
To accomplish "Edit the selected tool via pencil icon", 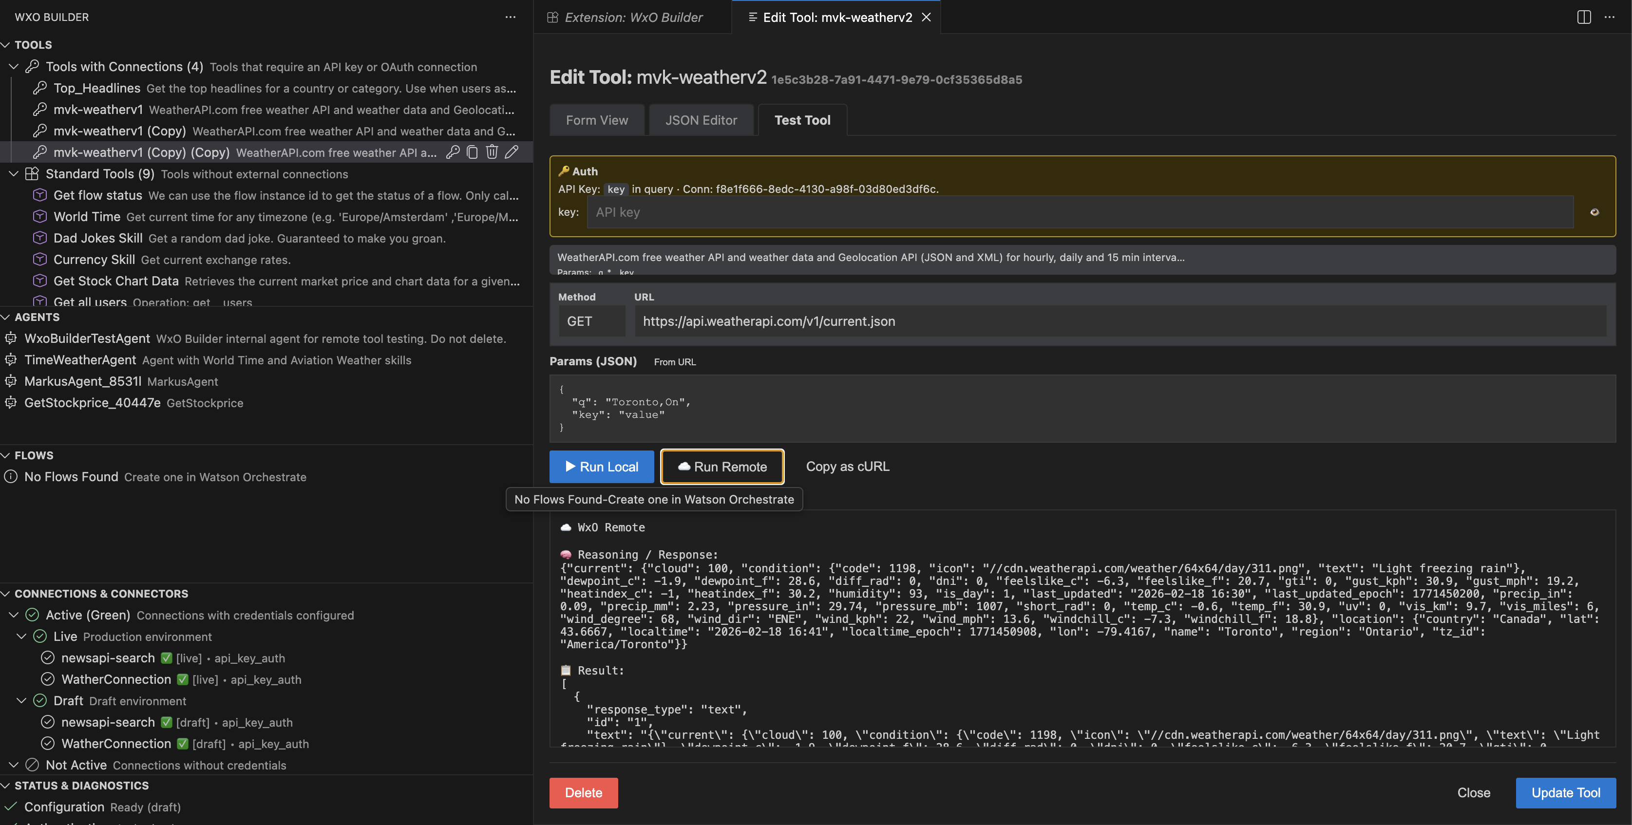I will 512,152.
